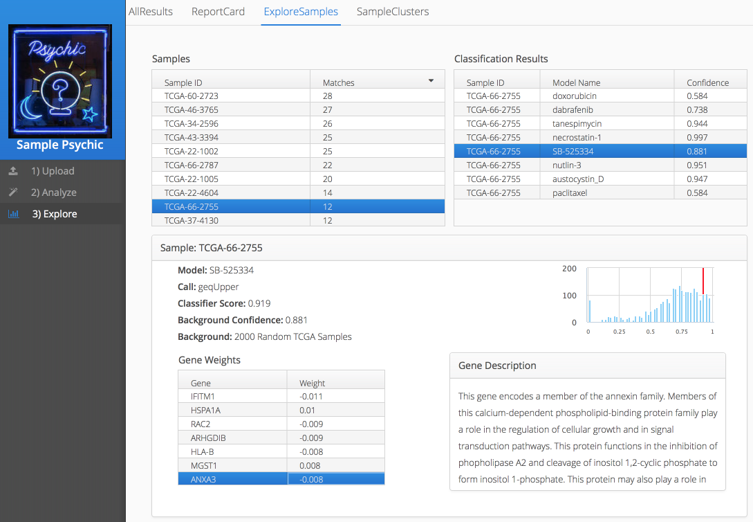Screen dimensions: 753x522
Task: Select the ExploreSamples tab
Action: pos(301,12)
